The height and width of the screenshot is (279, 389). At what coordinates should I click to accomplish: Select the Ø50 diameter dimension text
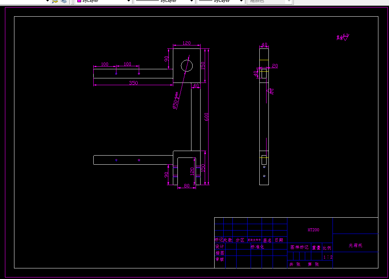pos(176,101)
